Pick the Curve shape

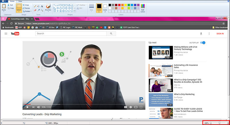click(58, 5)
